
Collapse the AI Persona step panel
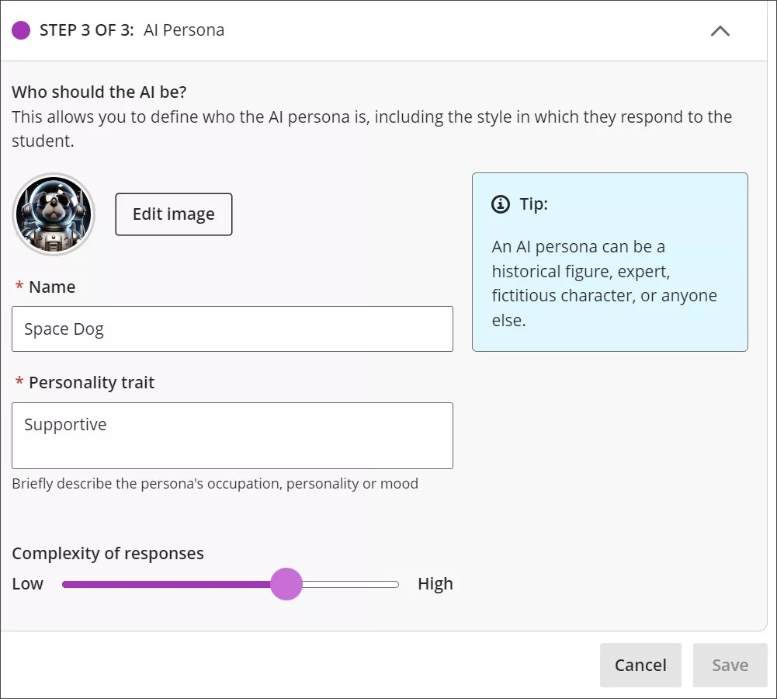(x=720, y=31)
